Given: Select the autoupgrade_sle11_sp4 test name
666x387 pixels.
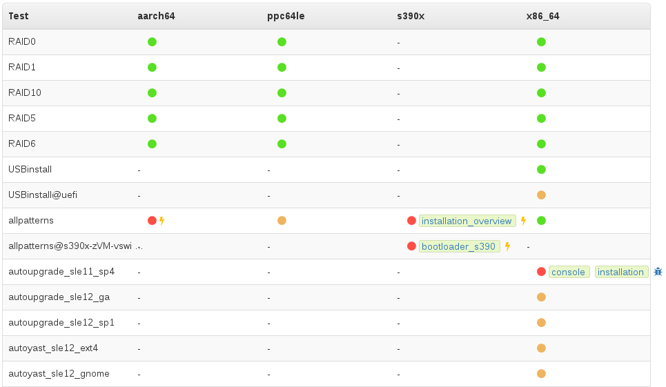Looking at the screenshot, I should click(x=61, y=272).
